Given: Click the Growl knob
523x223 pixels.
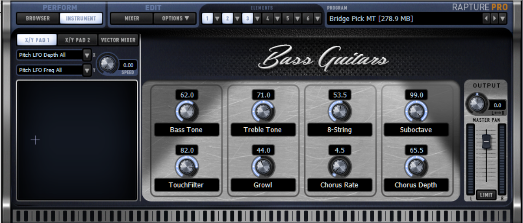Looking at the screenshot, I should coord(263,167).
